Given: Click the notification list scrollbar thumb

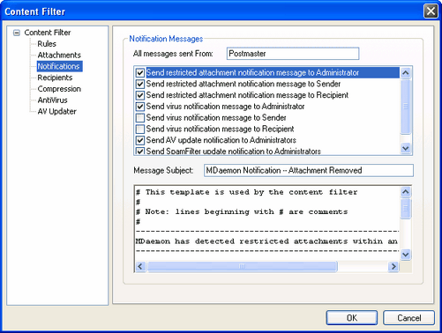Looking at the screenshot, I should (x=406, y=107).
